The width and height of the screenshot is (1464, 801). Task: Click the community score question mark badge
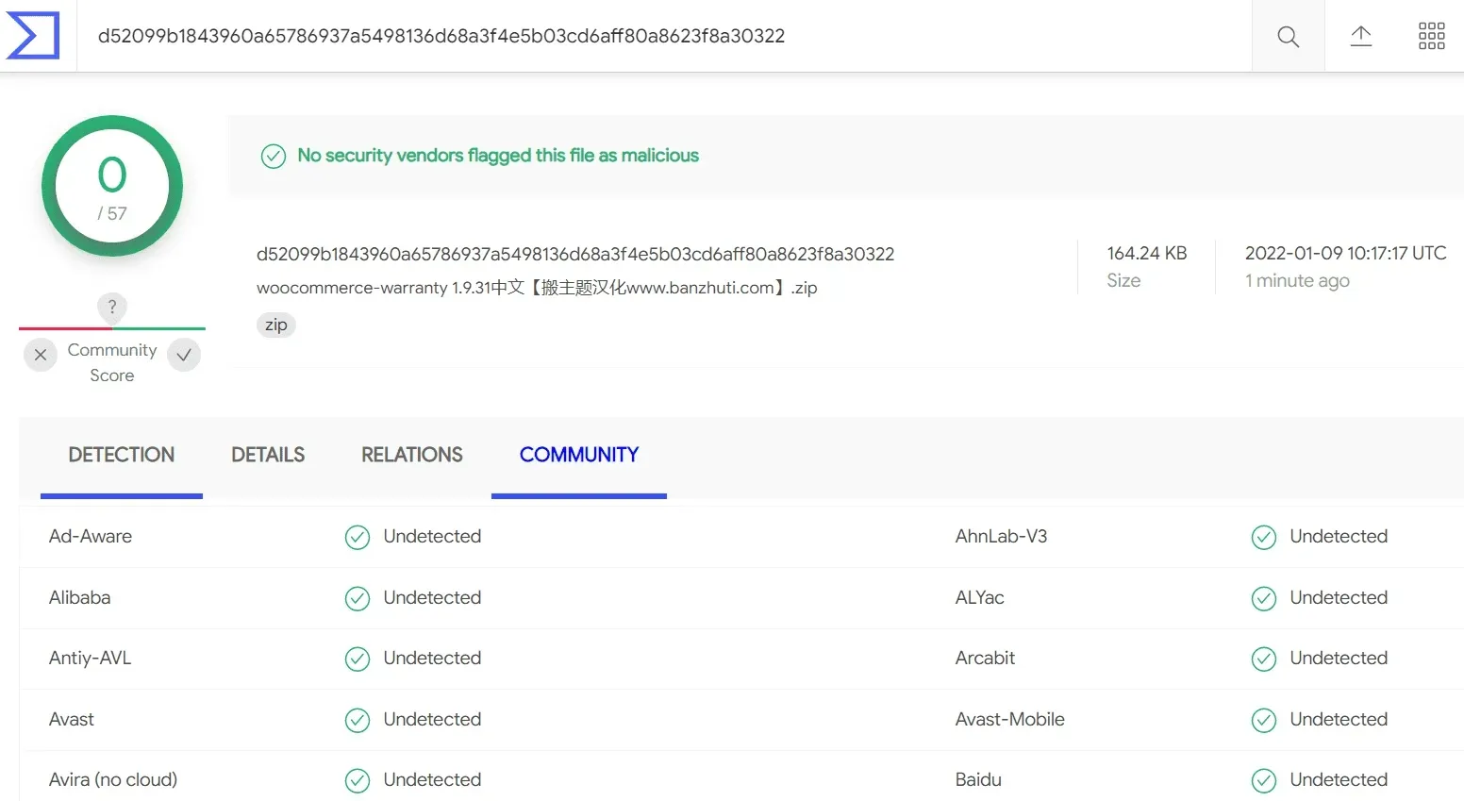112,307
